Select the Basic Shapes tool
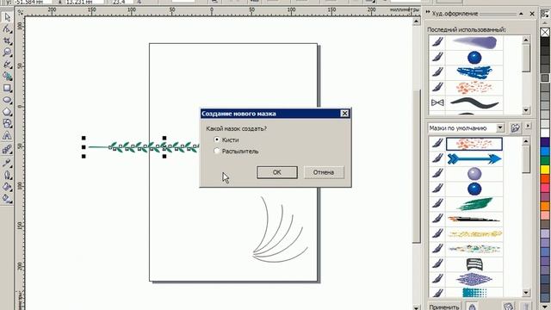Screen dimensions: 551x310 (7, 124)
